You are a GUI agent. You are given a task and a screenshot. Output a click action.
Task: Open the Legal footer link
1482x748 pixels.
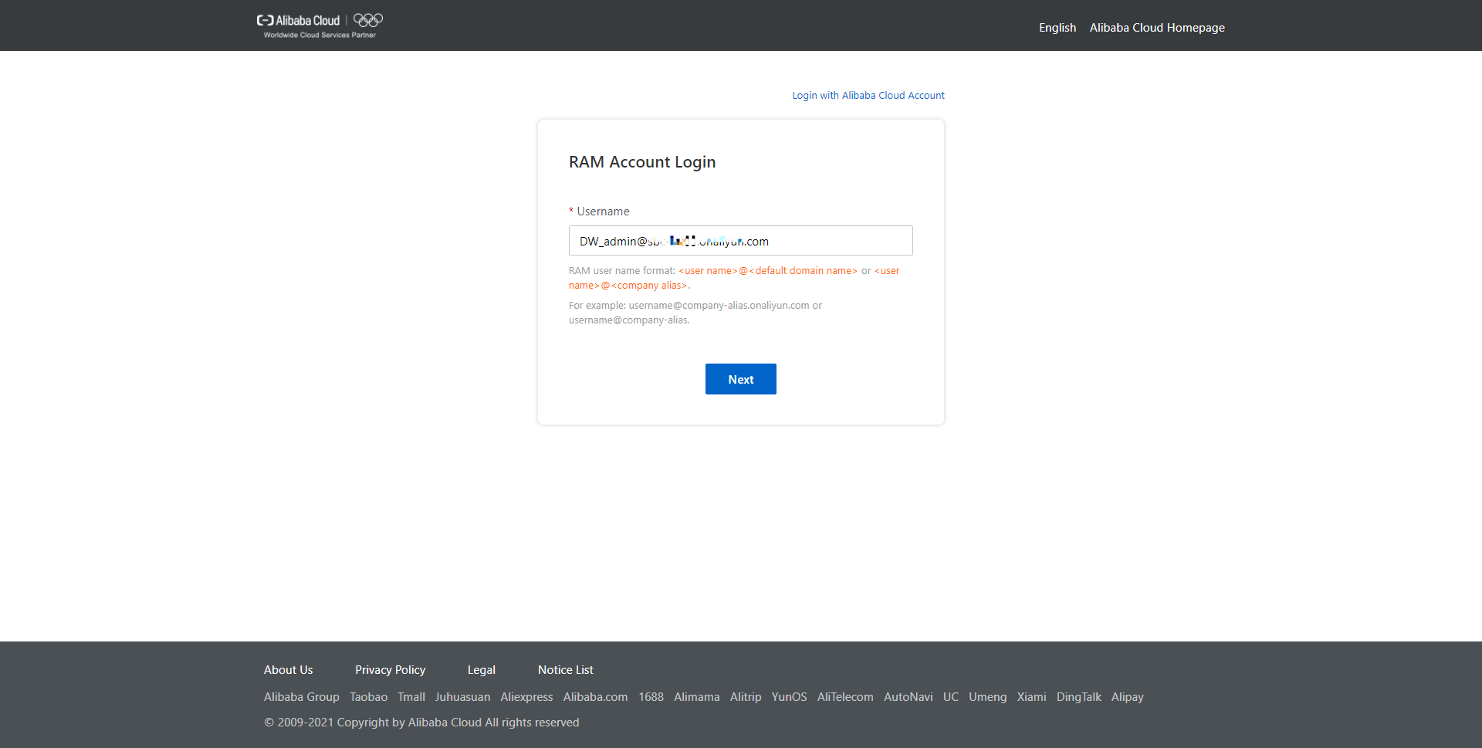click(x=482, y=670)
